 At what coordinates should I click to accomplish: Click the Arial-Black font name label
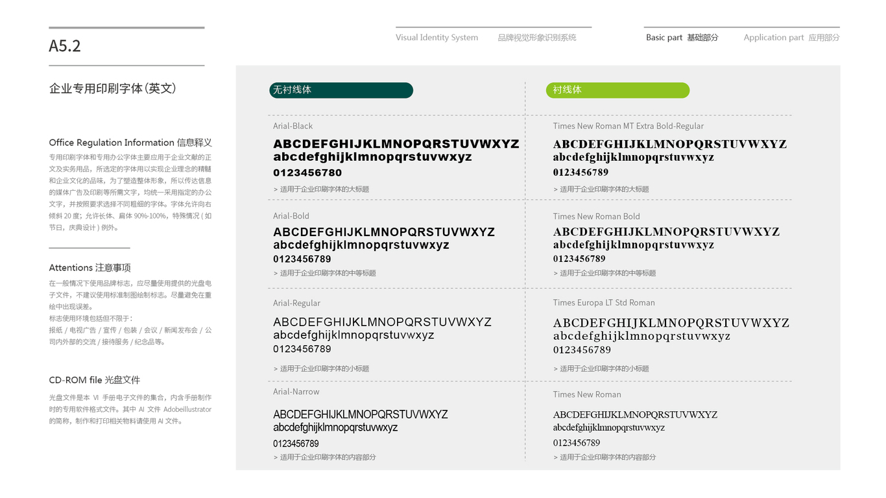click(x=293, y=126)
